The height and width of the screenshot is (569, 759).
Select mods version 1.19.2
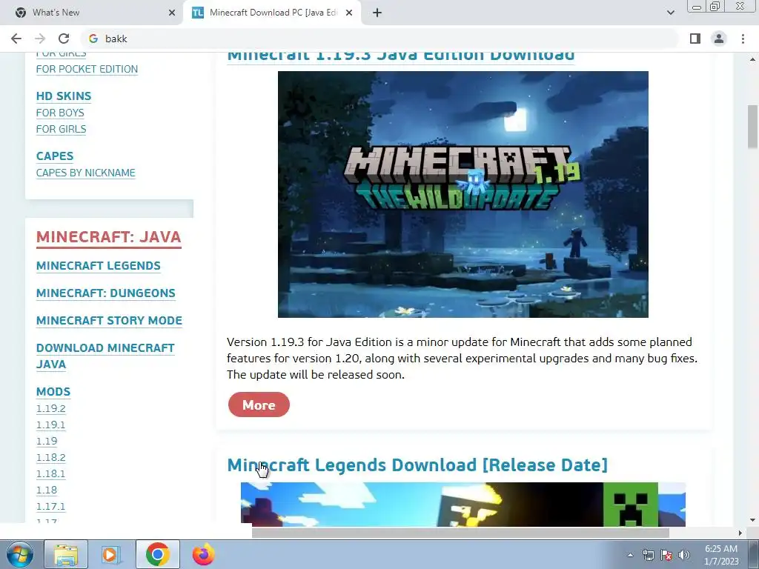point(51,408)
